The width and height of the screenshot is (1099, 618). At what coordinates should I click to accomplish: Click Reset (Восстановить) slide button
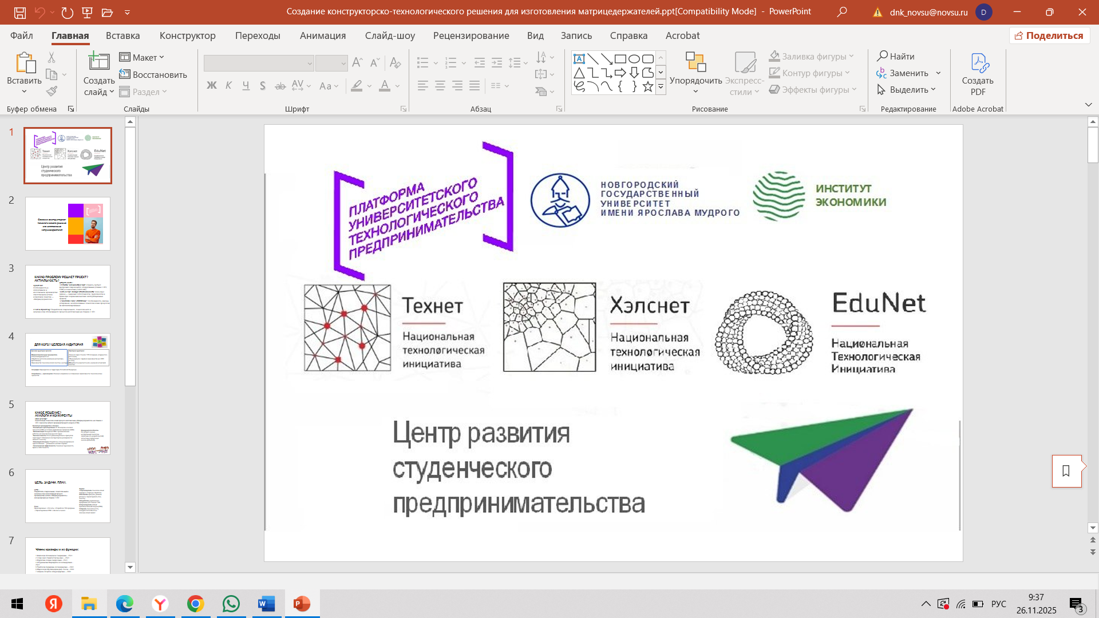click(153, 74)
